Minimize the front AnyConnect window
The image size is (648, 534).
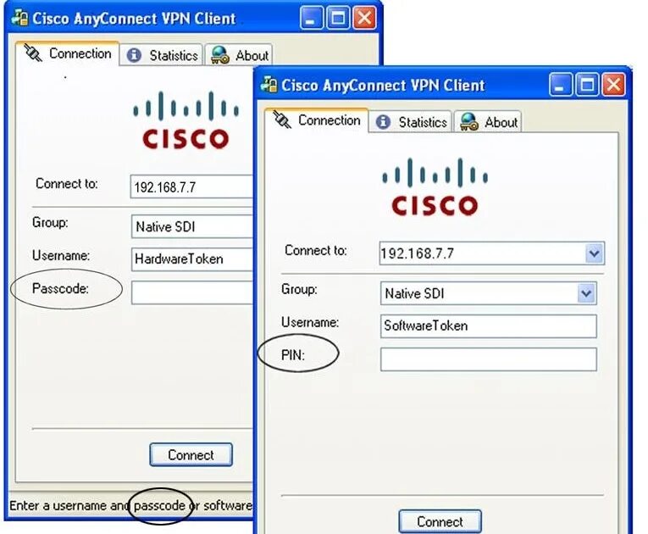[561, 85]
